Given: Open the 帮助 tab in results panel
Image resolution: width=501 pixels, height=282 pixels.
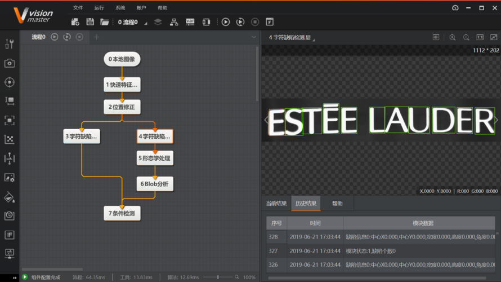Looking at the screenshot, I should coord(337,204).
